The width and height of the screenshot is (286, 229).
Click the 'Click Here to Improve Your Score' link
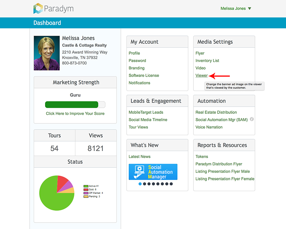75,113
